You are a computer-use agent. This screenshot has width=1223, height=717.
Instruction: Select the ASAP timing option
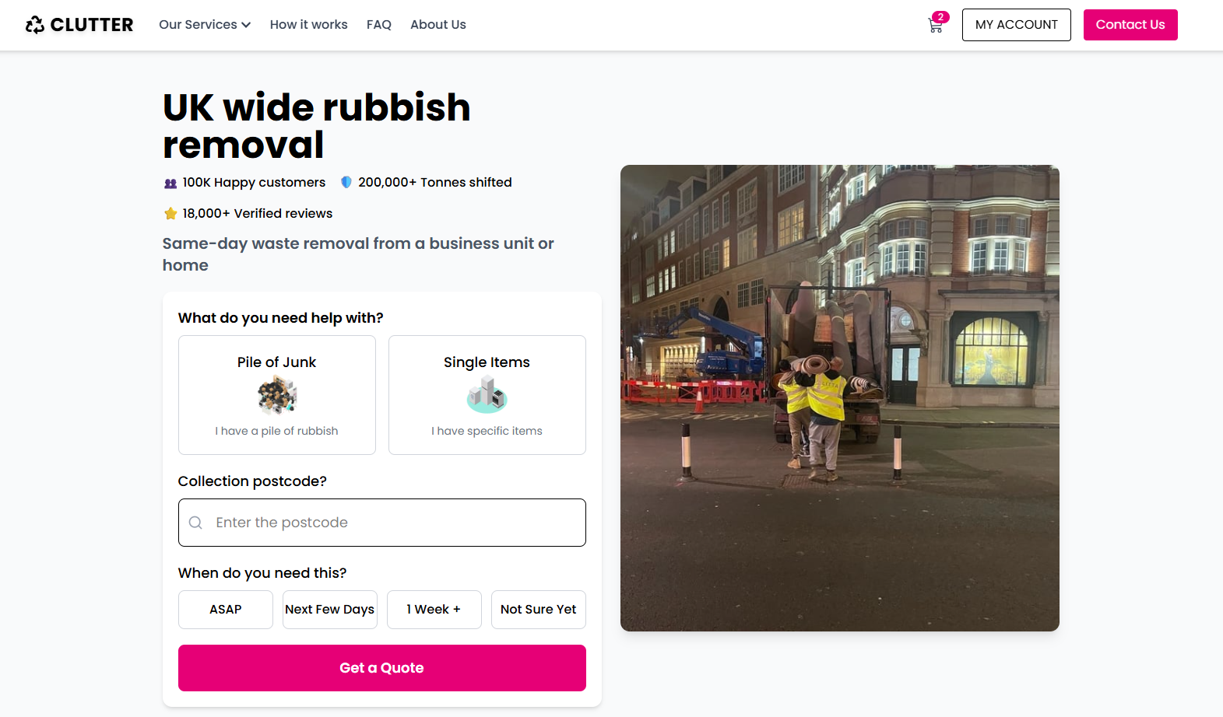pos(226,610)
